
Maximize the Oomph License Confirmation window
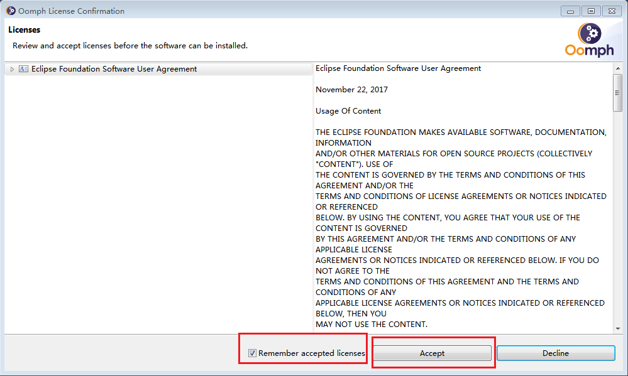click(591, 11)
